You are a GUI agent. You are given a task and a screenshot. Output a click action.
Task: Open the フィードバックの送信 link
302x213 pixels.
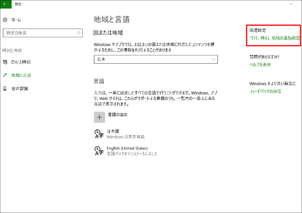(x=265, y=91)
